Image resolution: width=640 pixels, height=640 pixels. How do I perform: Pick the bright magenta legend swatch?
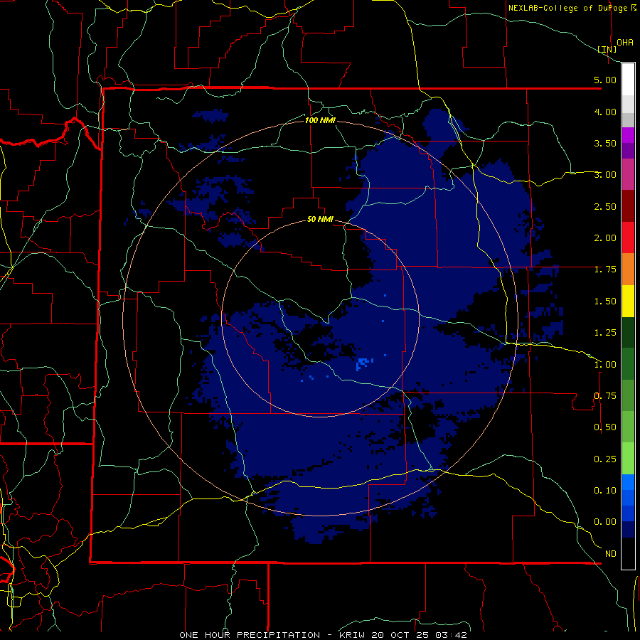click(x=628, y=135)
